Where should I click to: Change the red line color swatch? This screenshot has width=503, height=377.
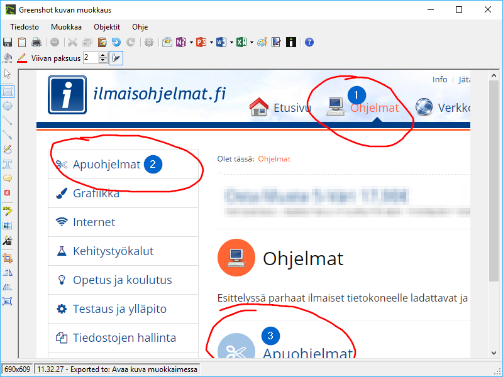coord(22,58)
